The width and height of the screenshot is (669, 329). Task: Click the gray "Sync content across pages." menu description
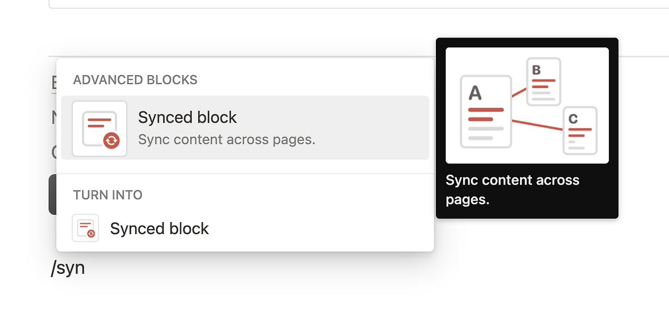pyautogui.click(x=226, y=140)
